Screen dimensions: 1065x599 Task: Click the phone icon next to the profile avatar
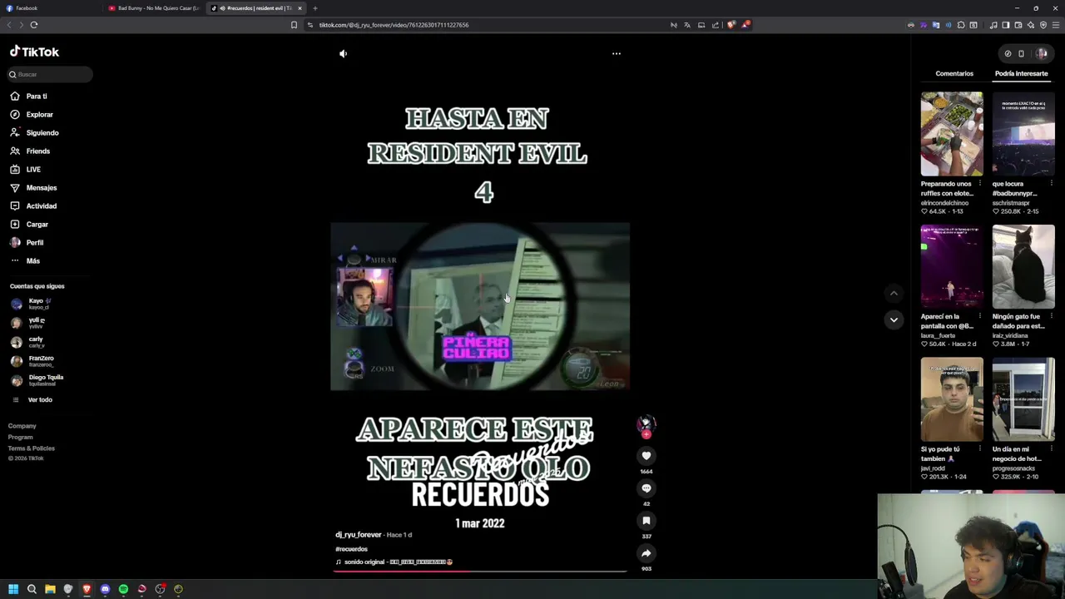pyautogui.click(x=1022, y=53)
